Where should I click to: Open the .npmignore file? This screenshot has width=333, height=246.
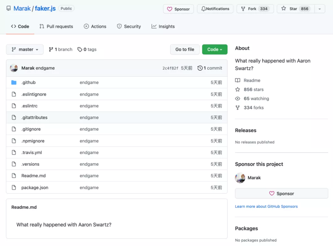[x=33, y=141]
